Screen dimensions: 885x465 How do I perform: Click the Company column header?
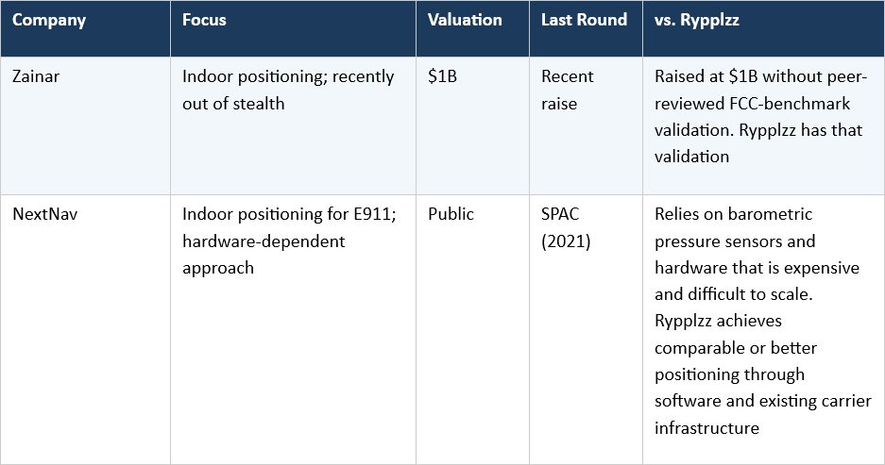[x=48, y=20]
